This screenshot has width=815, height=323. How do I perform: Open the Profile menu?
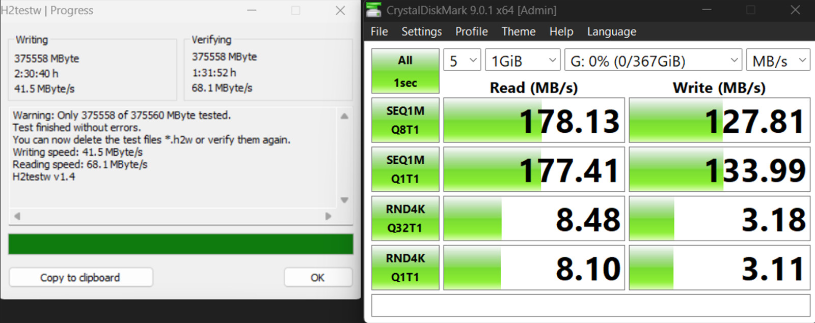click(x=472, y=32)
